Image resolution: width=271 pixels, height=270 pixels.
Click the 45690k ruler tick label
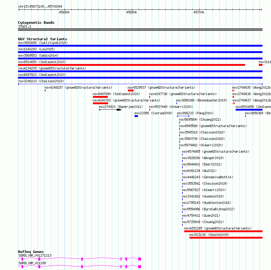click(132, 12)
